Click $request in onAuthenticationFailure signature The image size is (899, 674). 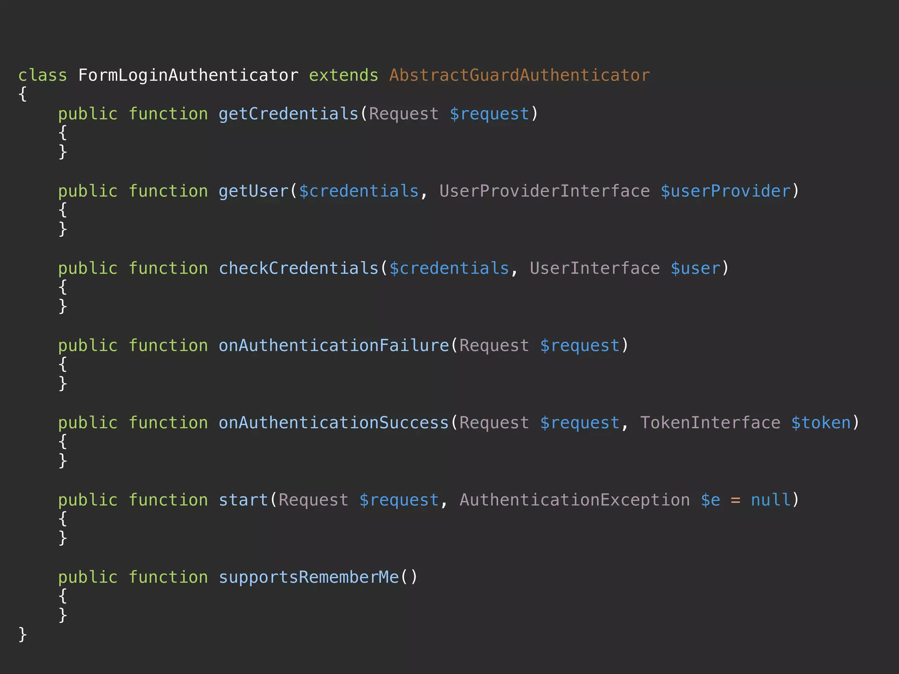(x=580, y=345)
